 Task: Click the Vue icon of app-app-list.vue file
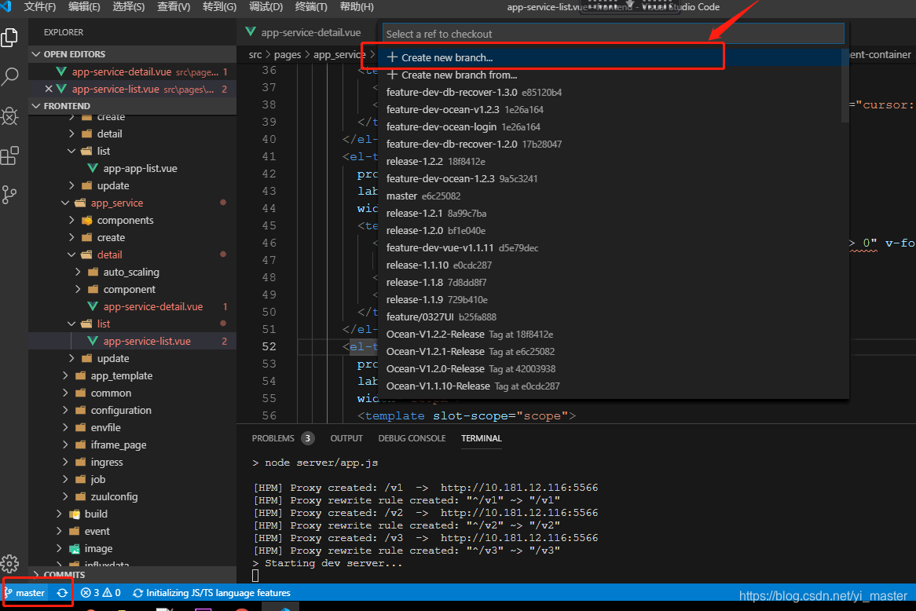tap(92, 168)
